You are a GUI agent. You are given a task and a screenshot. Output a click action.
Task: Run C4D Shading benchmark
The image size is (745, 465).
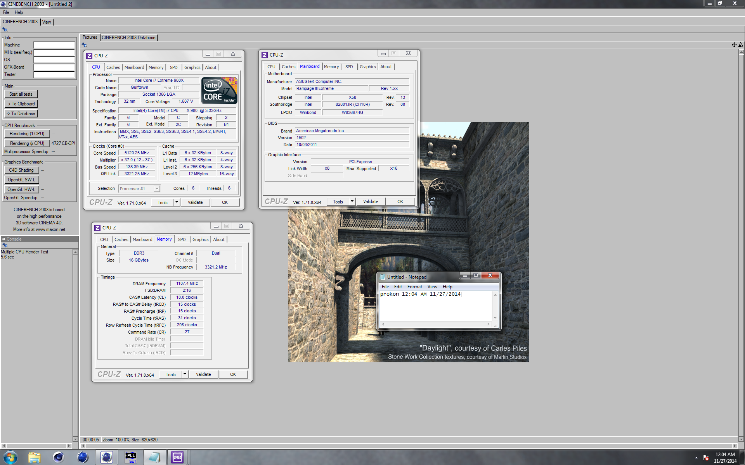21,170
